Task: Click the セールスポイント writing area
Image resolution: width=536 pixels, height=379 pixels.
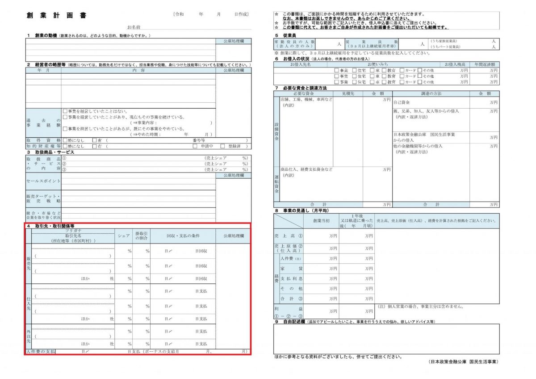Action: 138,181
